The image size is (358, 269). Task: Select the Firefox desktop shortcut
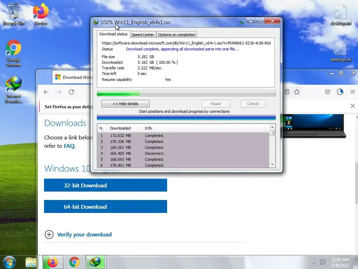(41, 14)
